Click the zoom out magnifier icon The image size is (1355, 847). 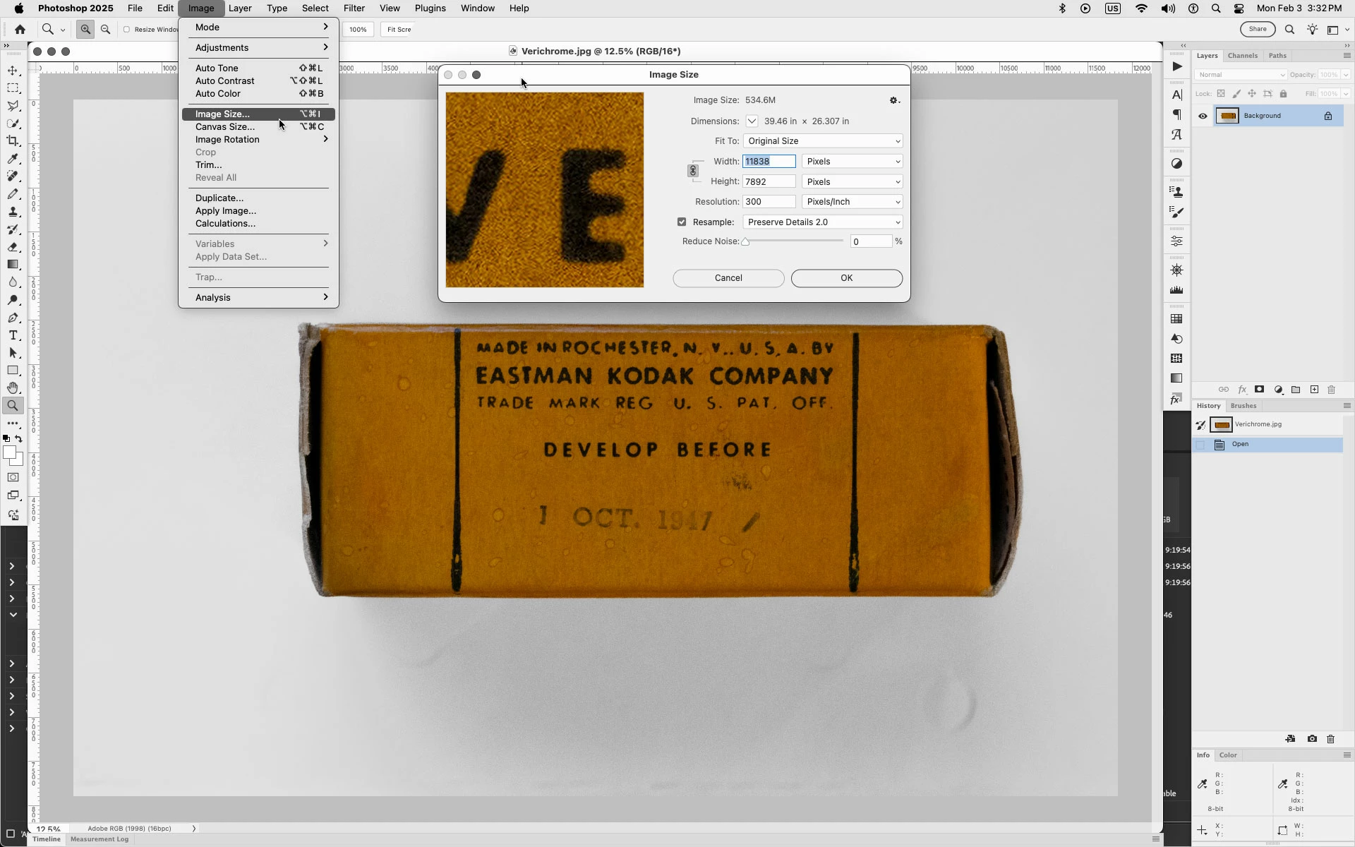pos(105,29)
